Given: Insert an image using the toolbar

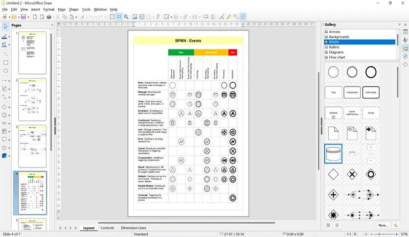Looking at the screenshot, I should pos(135,17).
